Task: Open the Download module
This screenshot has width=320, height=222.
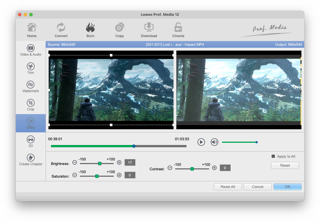Action: tap(149, 30)
